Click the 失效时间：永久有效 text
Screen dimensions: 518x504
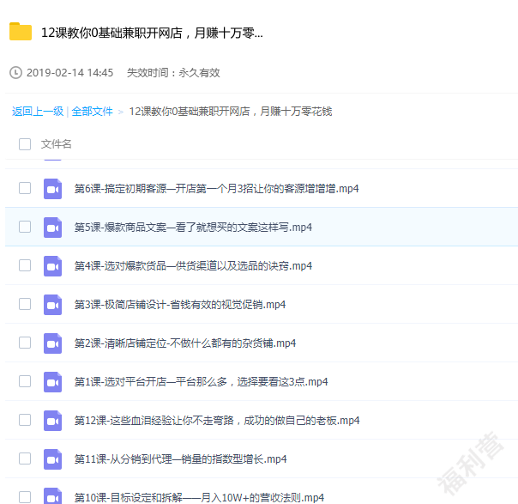[173, 73]
